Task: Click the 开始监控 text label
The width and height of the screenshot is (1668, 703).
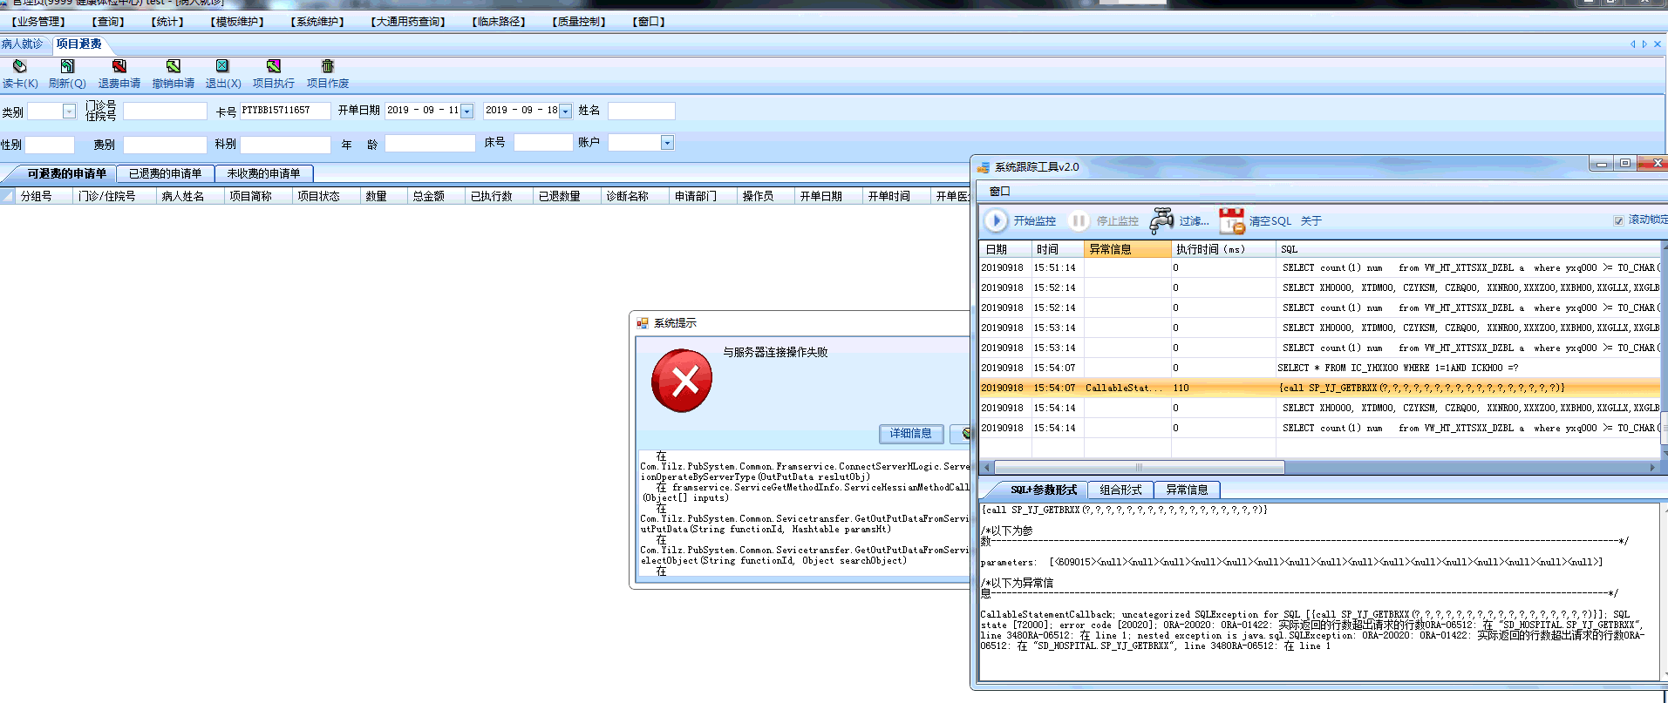Action: tap(1034, 221)
